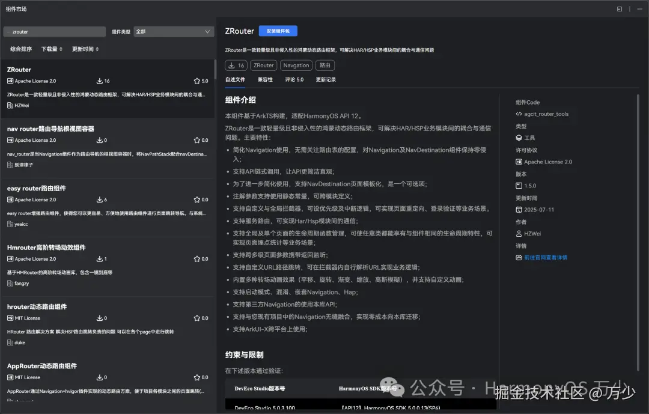649x414 pixels.
Task: Click star rating icon on ZRouter card
Action: tap(197, 81)
